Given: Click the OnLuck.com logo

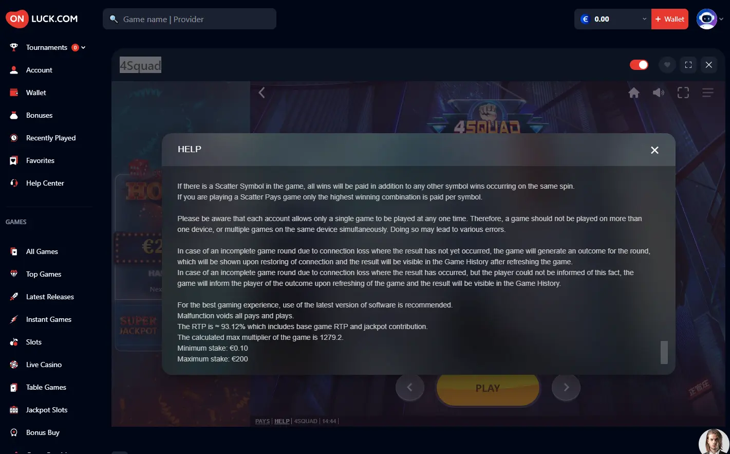Looking at the screenshot, I should 42,19.
